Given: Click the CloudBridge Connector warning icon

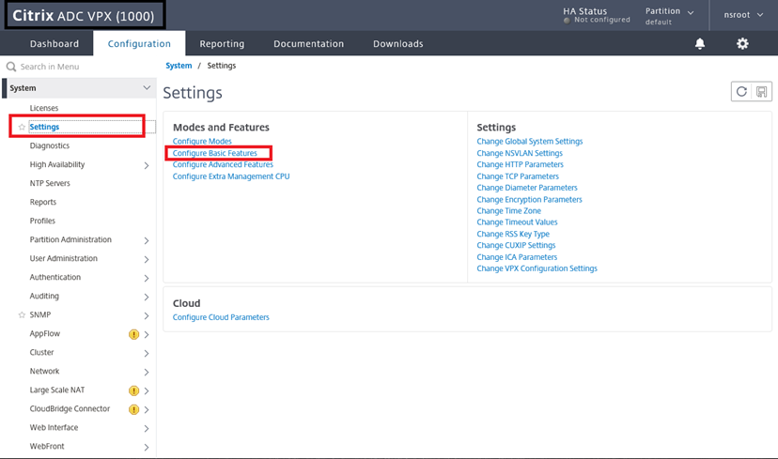Looking at the screenshot, I should tap(133, 409).
